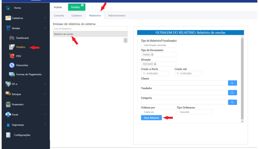259x149 pixels.
Task: Open the Tipo Ordenacao dropdown
Action: pos(194,112)
